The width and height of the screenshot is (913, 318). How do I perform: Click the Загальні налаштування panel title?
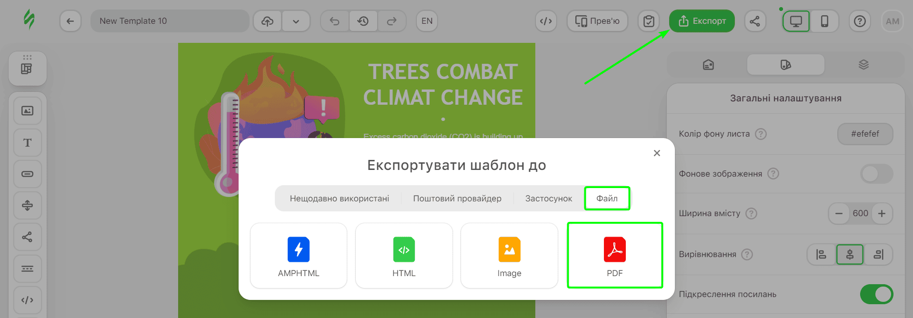[786, 99]
